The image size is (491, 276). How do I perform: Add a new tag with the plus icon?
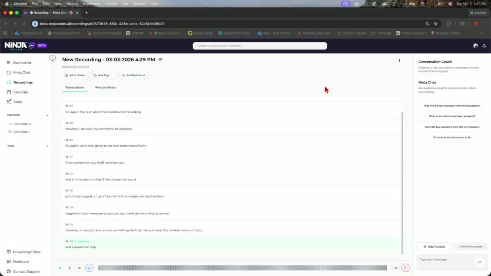pos(47,146)
